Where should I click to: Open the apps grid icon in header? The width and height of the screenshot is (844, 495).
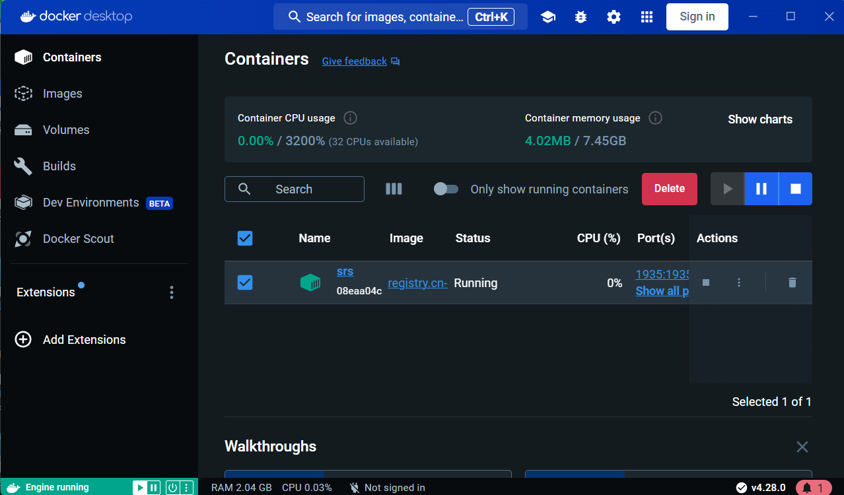(647, 17)
